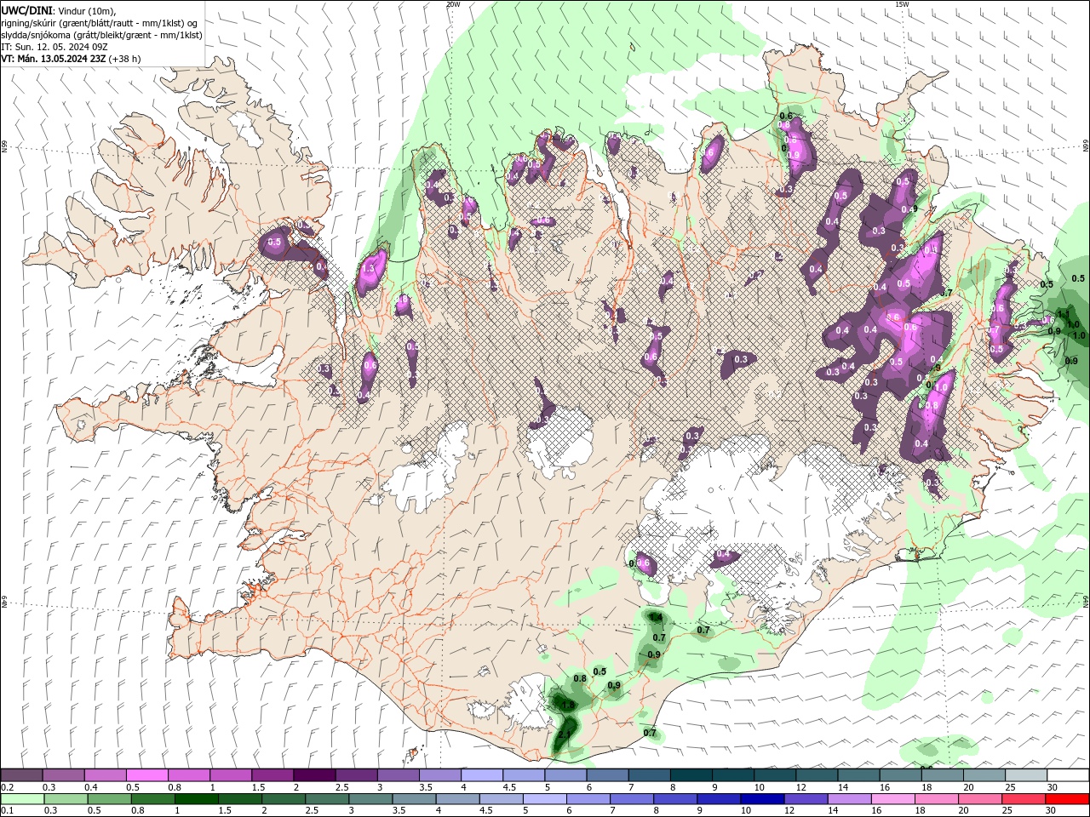The width and height of the screenshot is (1090, 817).
Task: Click the '0.1' legend label
Action: tap(9, 811)
